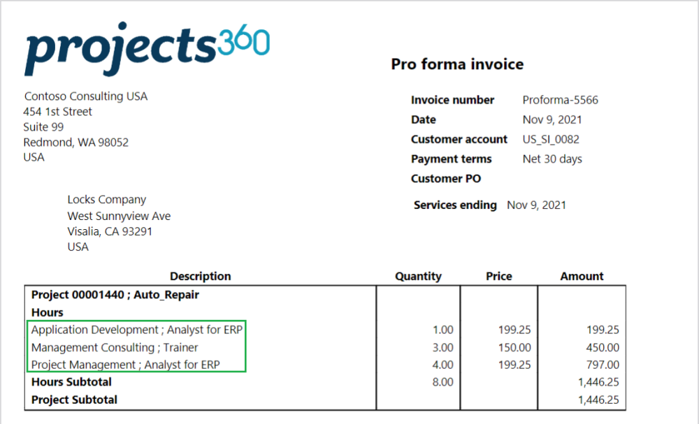
Task: Click the Services ending label
Action: click(455, 205)
